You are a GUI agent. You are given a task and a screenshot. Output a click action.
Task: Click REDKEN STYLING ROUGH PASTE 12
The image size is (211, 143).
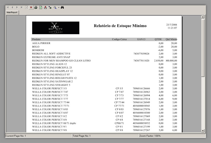(x=54, y=78)
